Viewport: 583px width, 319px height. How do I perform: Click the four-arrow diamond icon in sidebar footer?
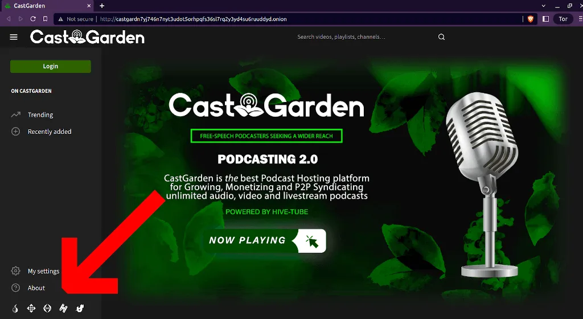(x=31, y=308)
